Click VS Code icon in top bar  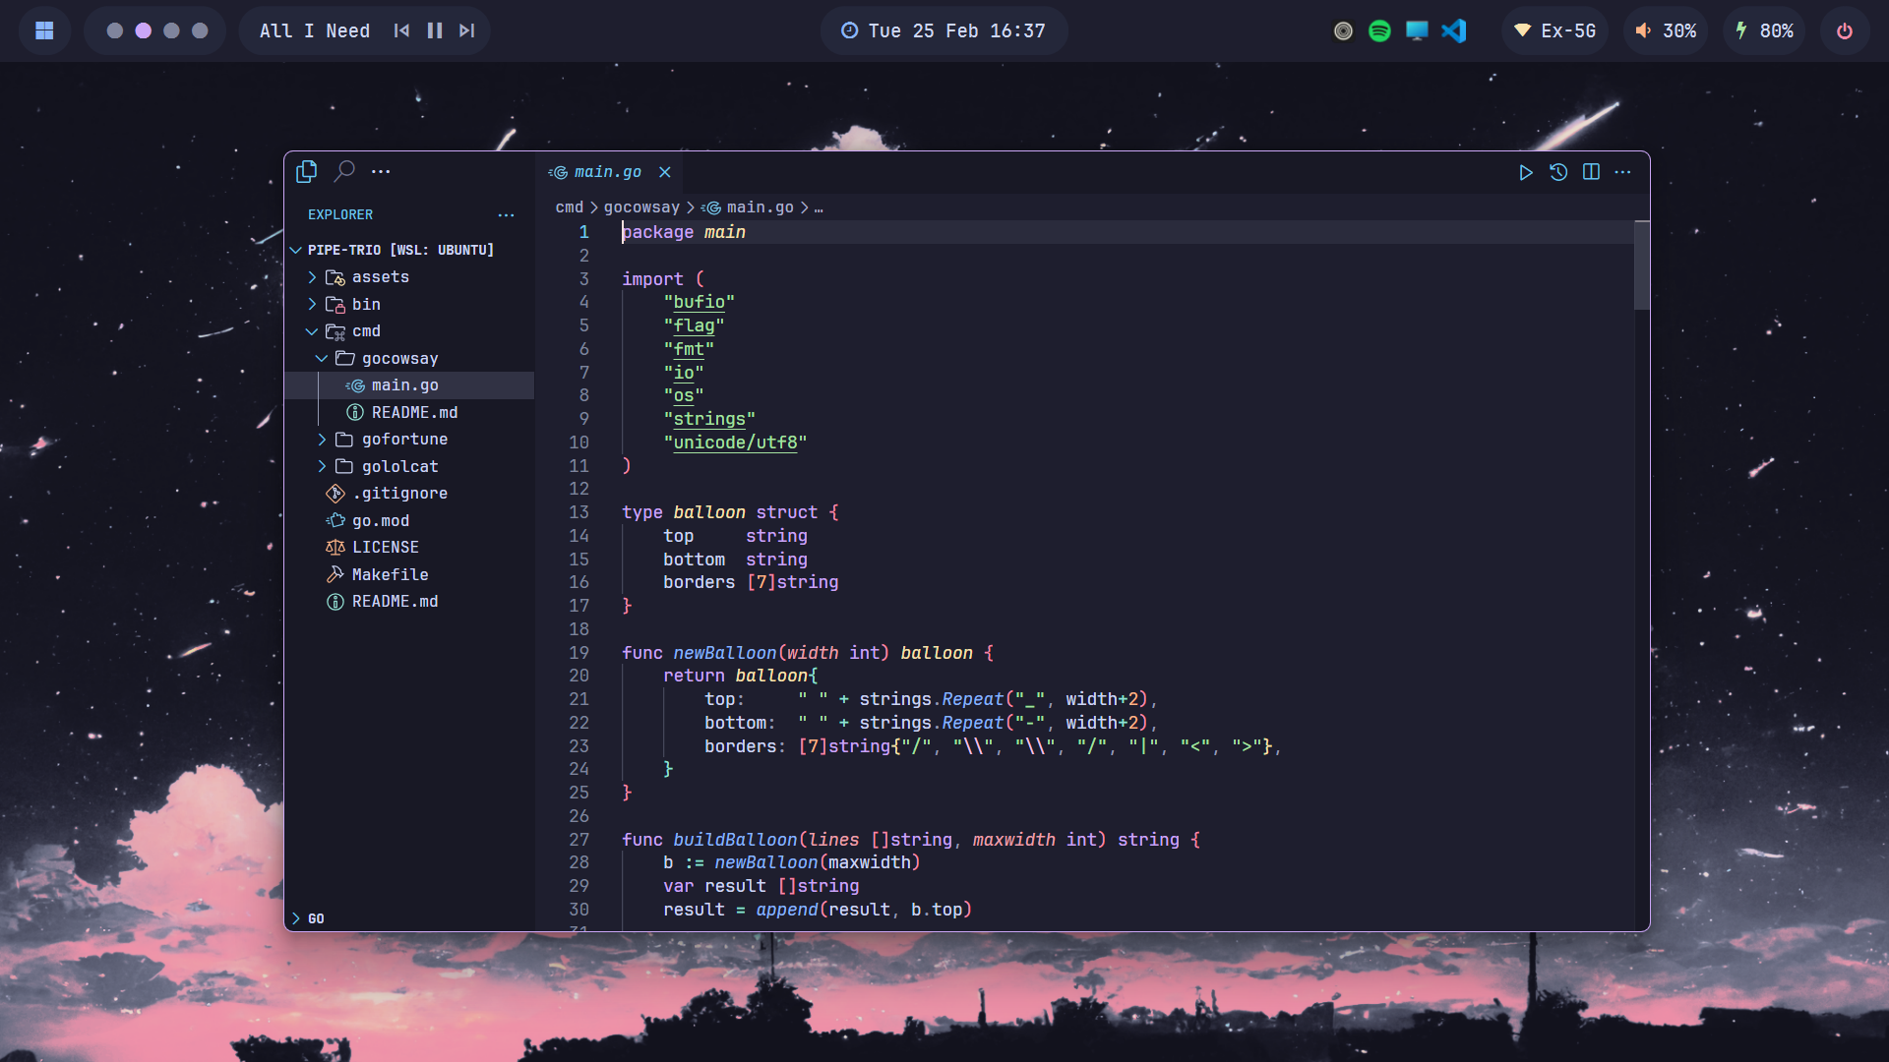1454,30
